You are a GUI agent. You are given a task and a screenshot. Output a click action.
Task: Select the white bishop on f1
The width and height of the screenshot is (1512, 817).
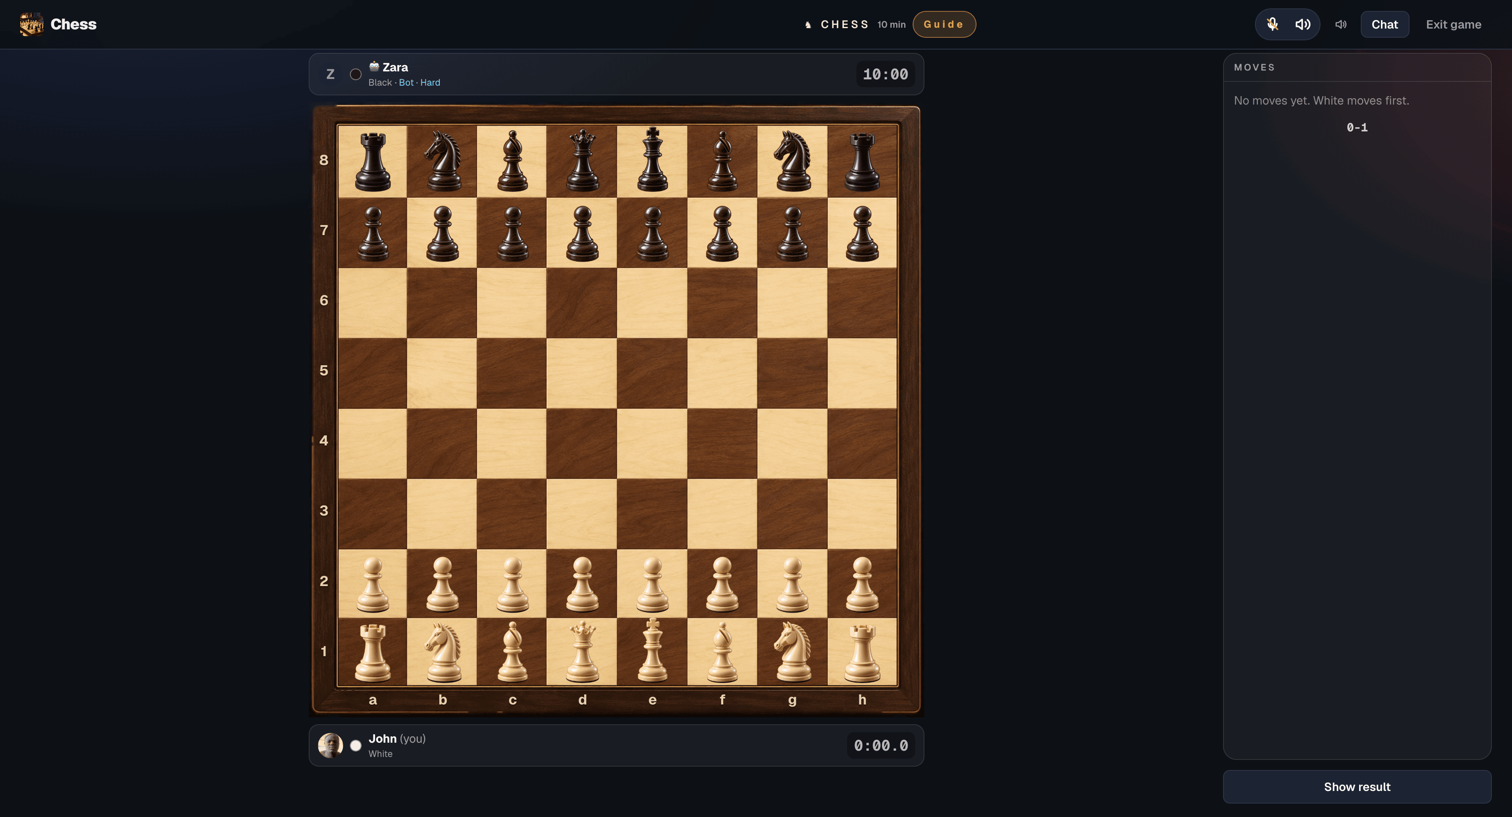tap(722, 652)
